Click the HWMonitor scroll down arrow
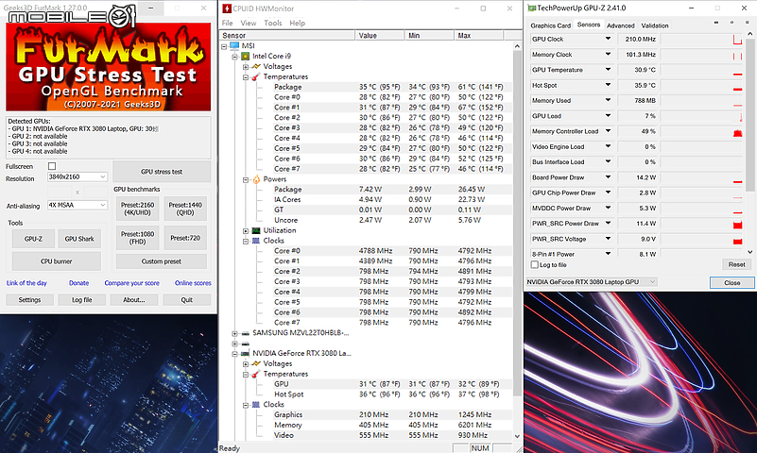The width and height of the screenshot is (757, 453). 517,436
